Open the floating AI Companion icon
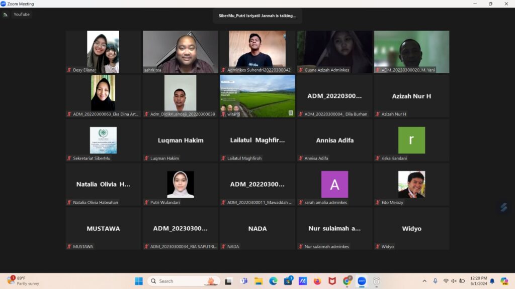515x289 pixels. click(503, 207)
